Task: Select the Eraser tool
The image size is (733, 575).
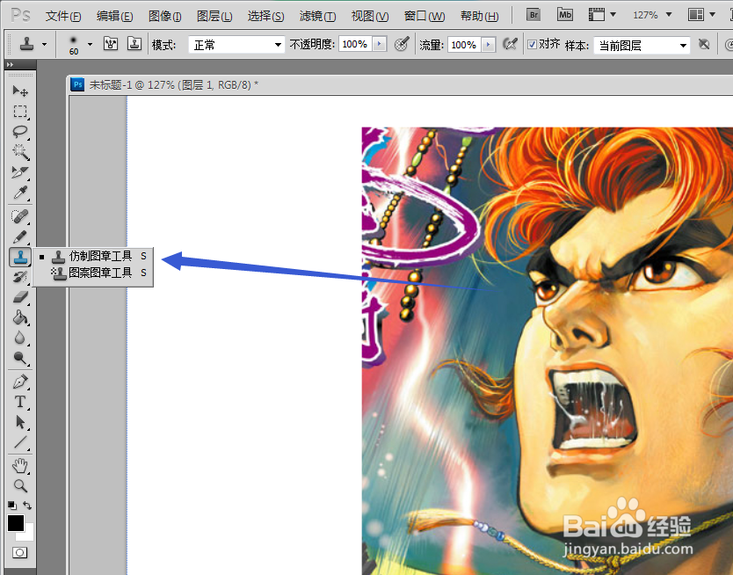Action: (20, 297)
